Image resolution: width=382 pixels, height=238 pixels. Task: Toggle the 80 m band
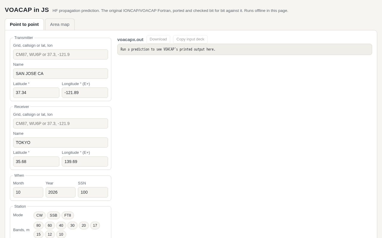coord(38,226)
